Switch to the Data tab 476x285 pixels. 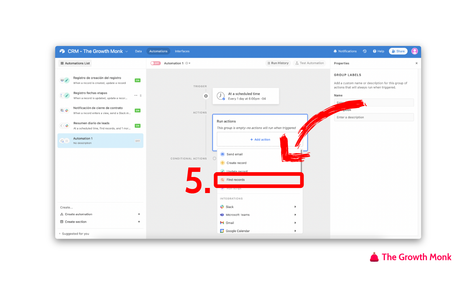pyautogui.click(x=138, y=51)
